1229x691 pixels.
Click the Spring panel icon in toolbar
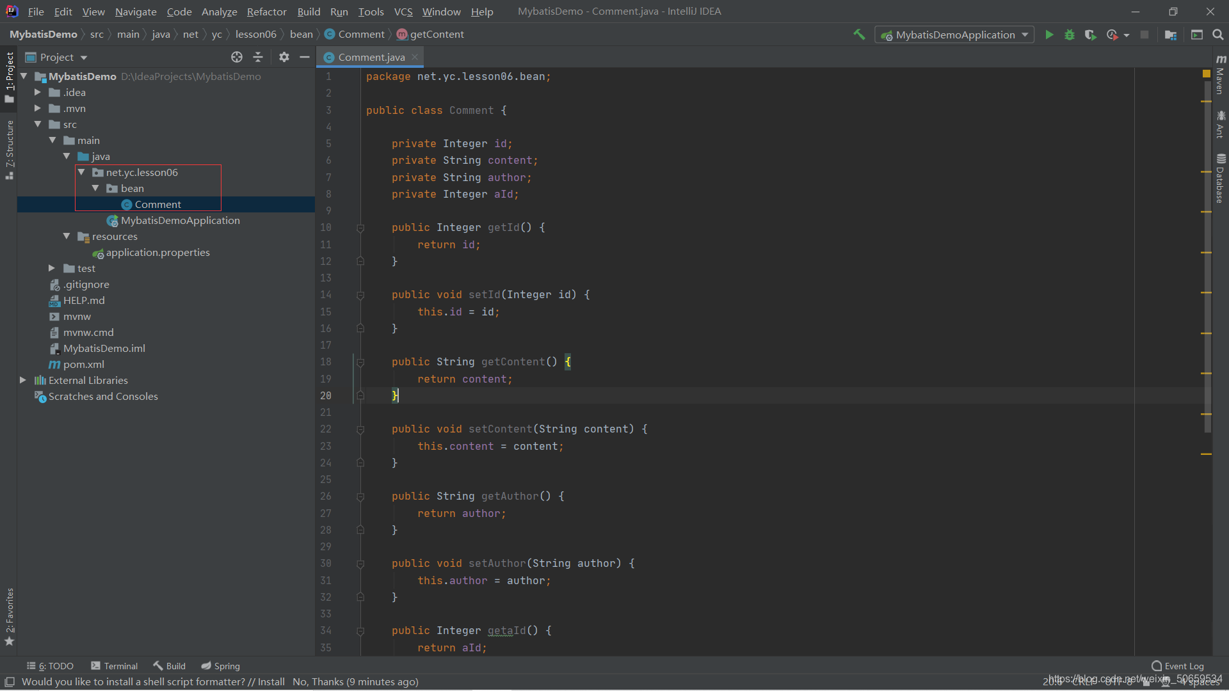[x=220, y=665]
